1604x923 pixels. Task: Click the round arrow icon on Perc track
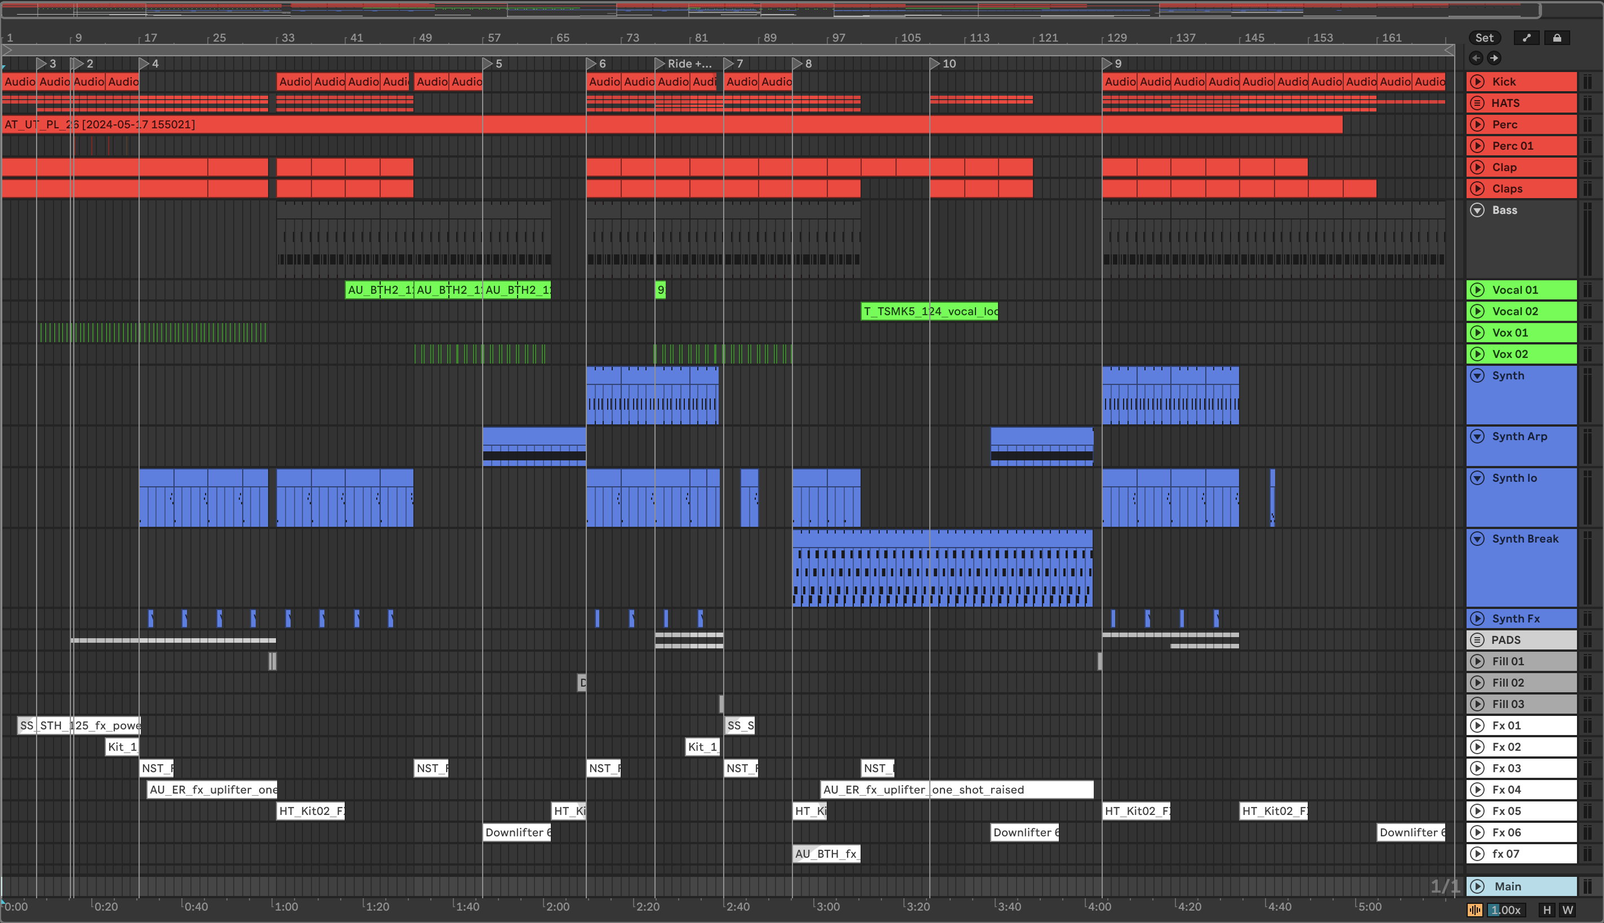pos(1477,124)
